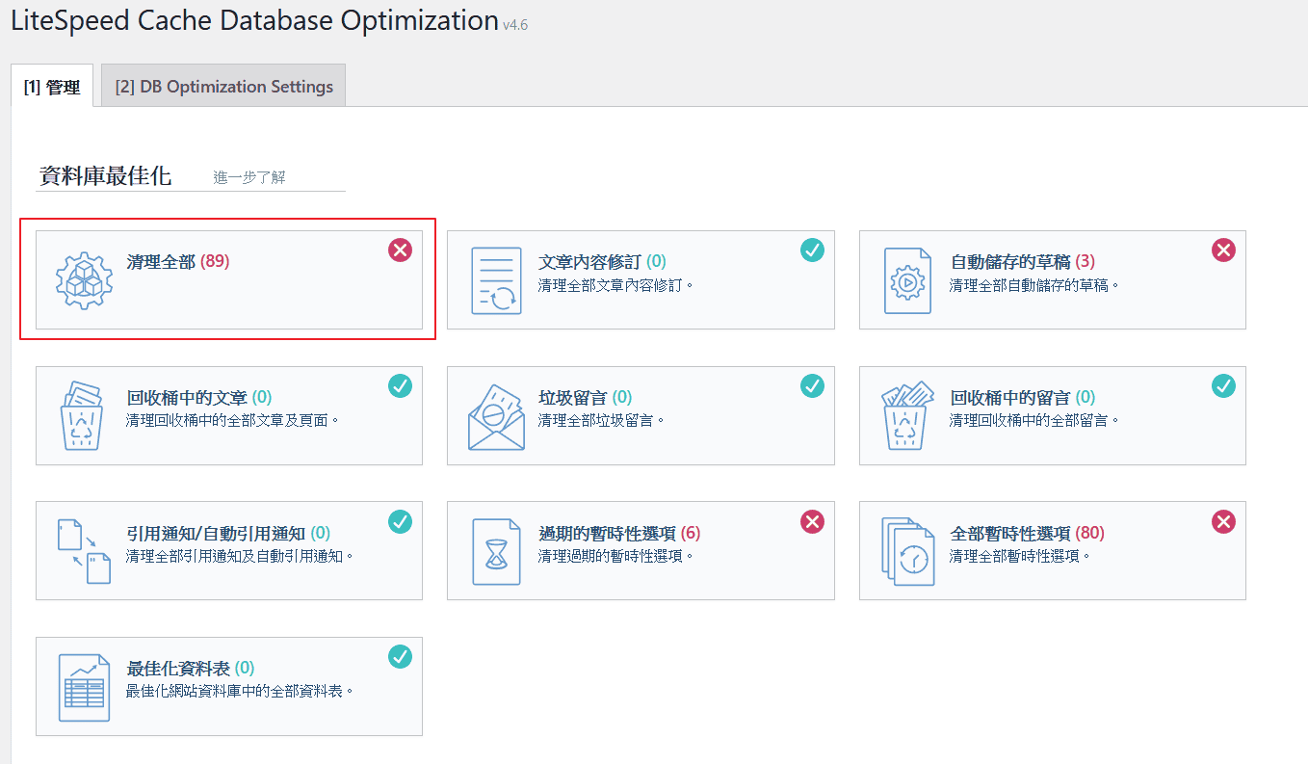Viewport: 1308px width, 764px height.
Task: Click the document refresh icon for 文章內容修訂
Action: coord(496,280)
